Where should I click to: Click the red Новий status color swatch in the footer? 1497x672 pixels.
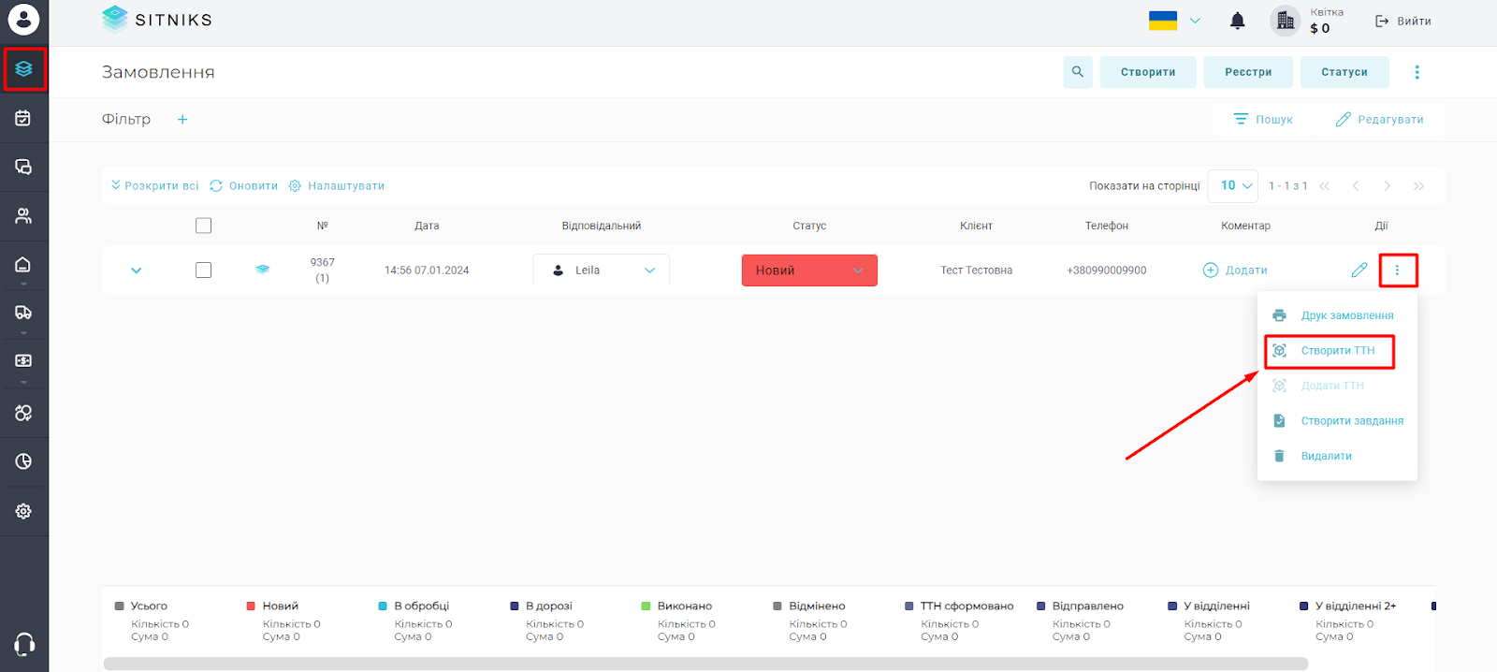(251, 606)
